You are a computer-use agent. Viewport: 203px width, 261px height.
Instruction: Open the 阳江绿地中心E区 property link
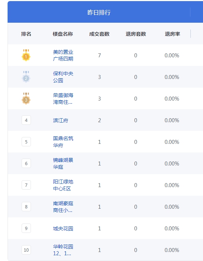(x=63, y=185)
